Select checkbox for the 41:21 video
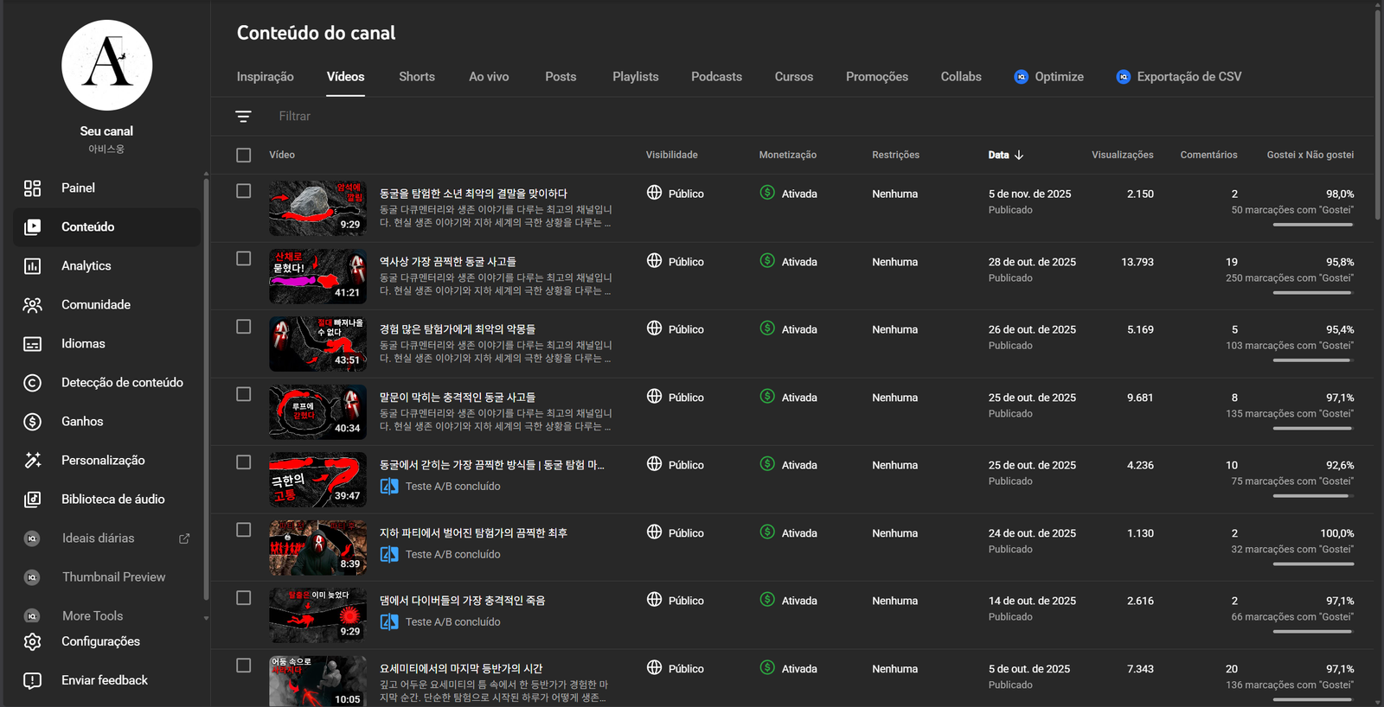 [x=244, y=258]
